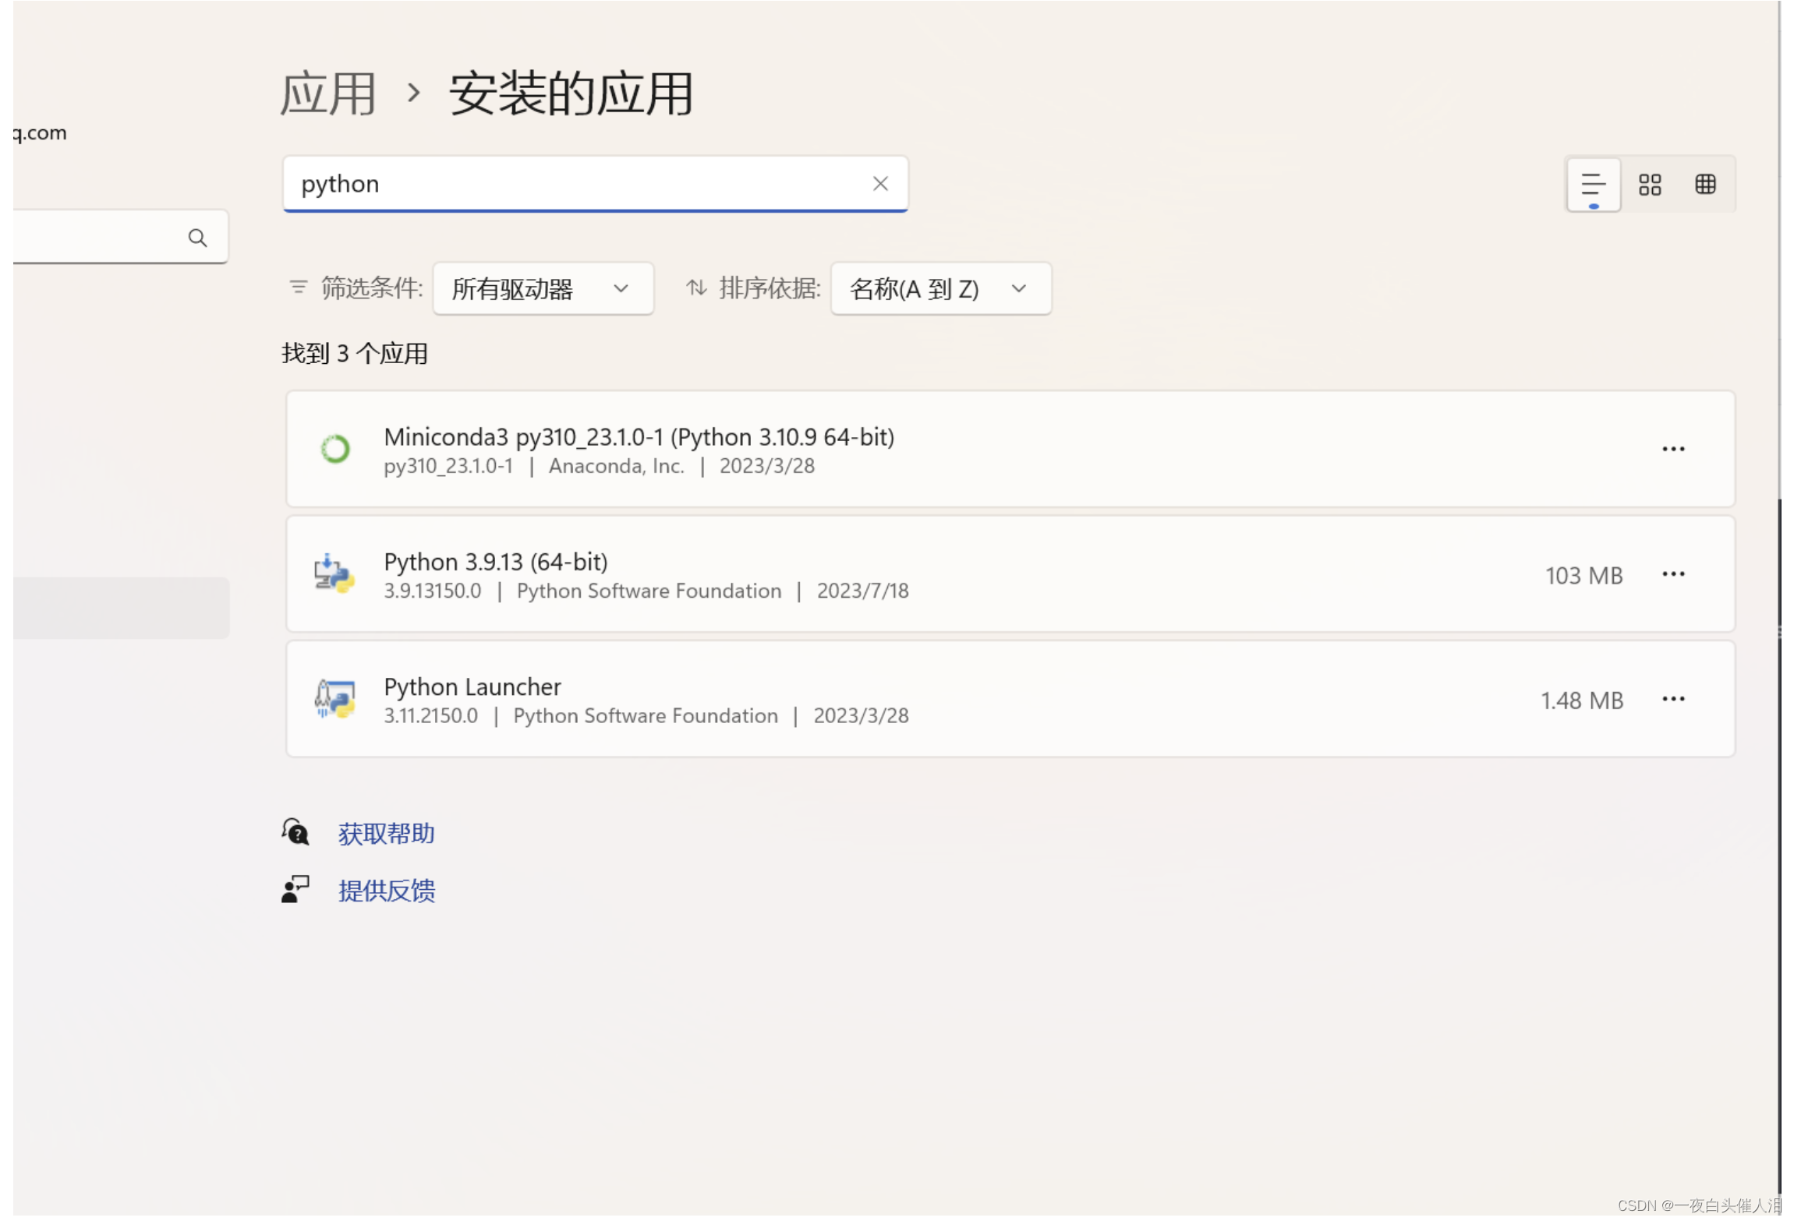Open the 所有驱动器 filter dropdown

point(543,289)
